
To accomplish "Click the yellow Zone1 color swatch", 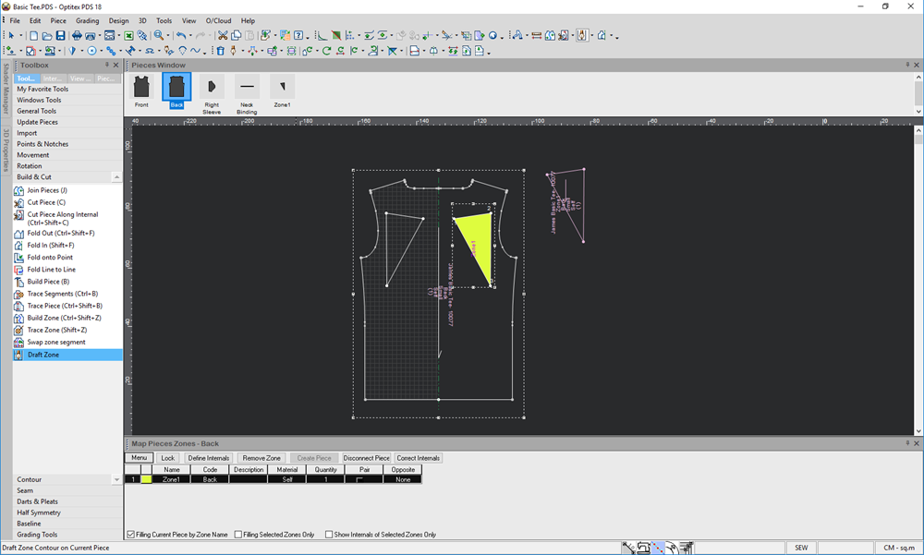I will pyautogui.click(x=146, y=479).
